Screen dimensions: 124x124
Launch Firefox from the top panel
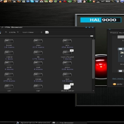coord(19,1)
